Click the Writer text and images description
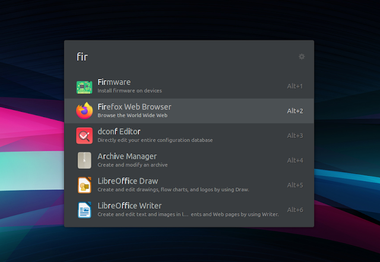Viewport: 380px width, 262px height. point(188,214)
